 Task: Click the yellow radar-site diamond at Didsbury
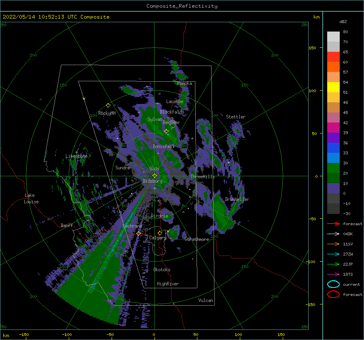tap(154, 176)
